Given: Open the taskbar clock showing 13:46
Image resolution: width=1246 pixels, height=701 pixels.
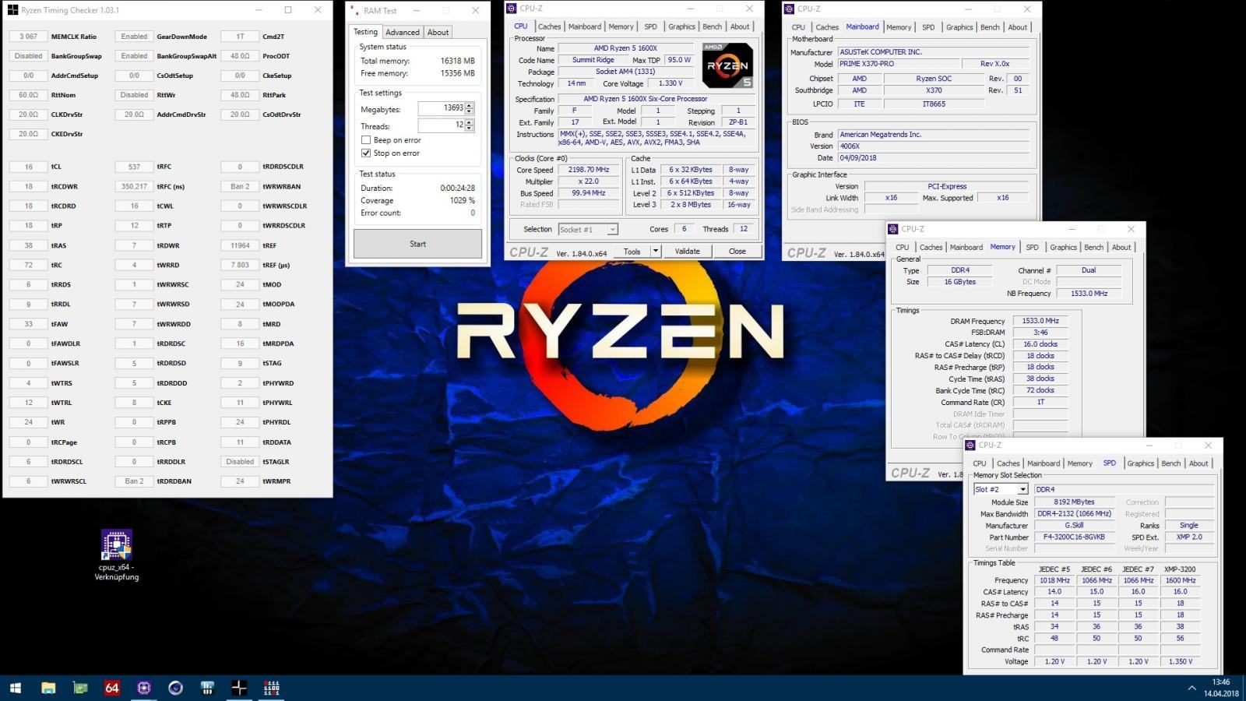Looking at the screenshot, I should tap(1221, 688).
